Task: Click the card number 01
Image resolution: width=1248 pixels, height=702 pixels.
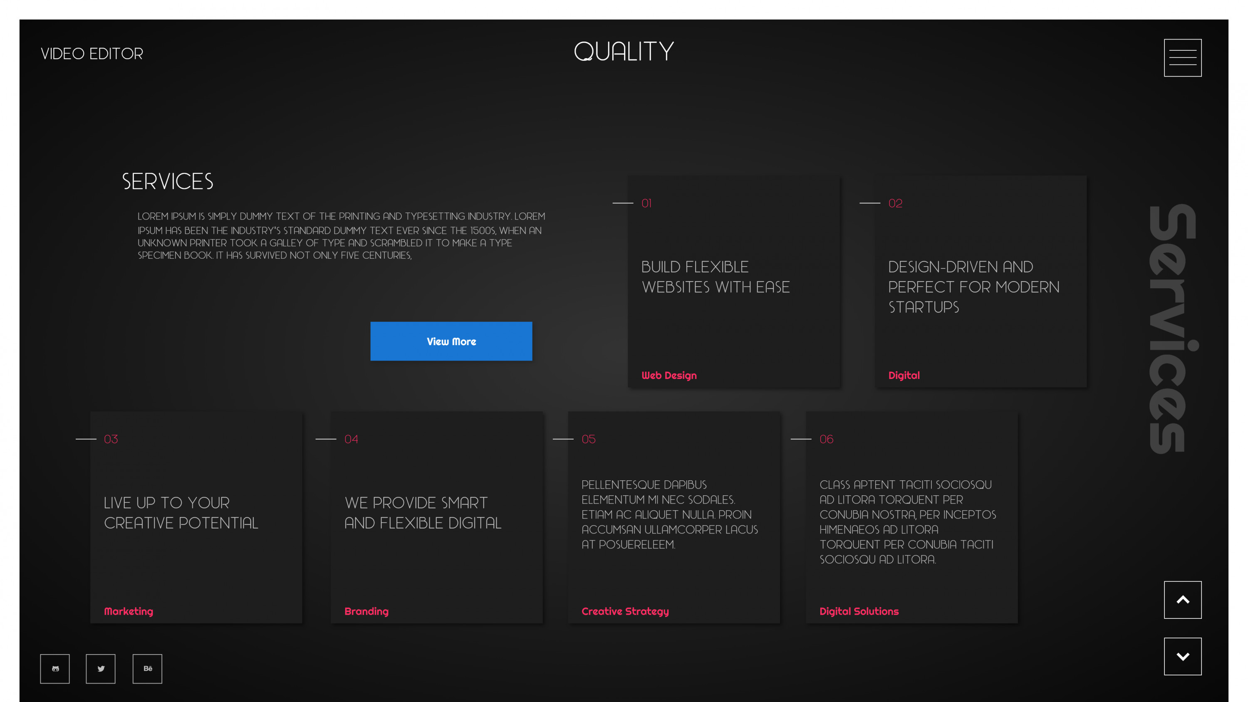Action: 646,203
